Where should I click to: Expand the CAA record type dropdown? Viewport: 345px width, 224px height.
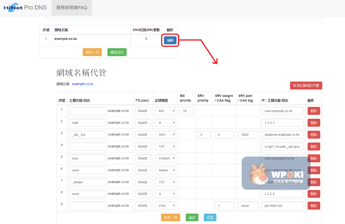click(165, 206)
